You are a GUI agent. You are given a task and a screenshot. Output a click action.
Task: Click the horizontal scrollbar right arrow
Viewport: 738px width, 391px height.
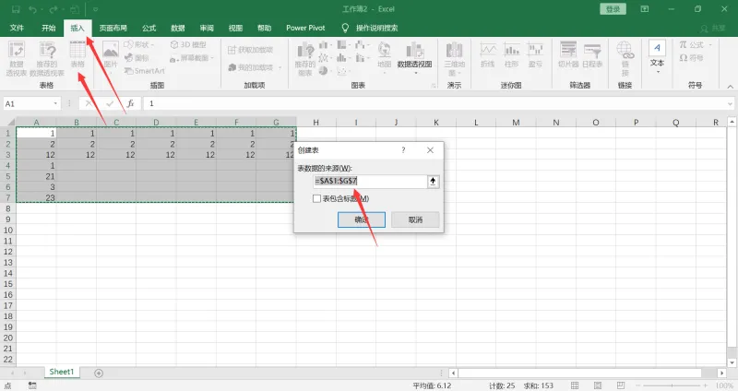tap(721, 373)
